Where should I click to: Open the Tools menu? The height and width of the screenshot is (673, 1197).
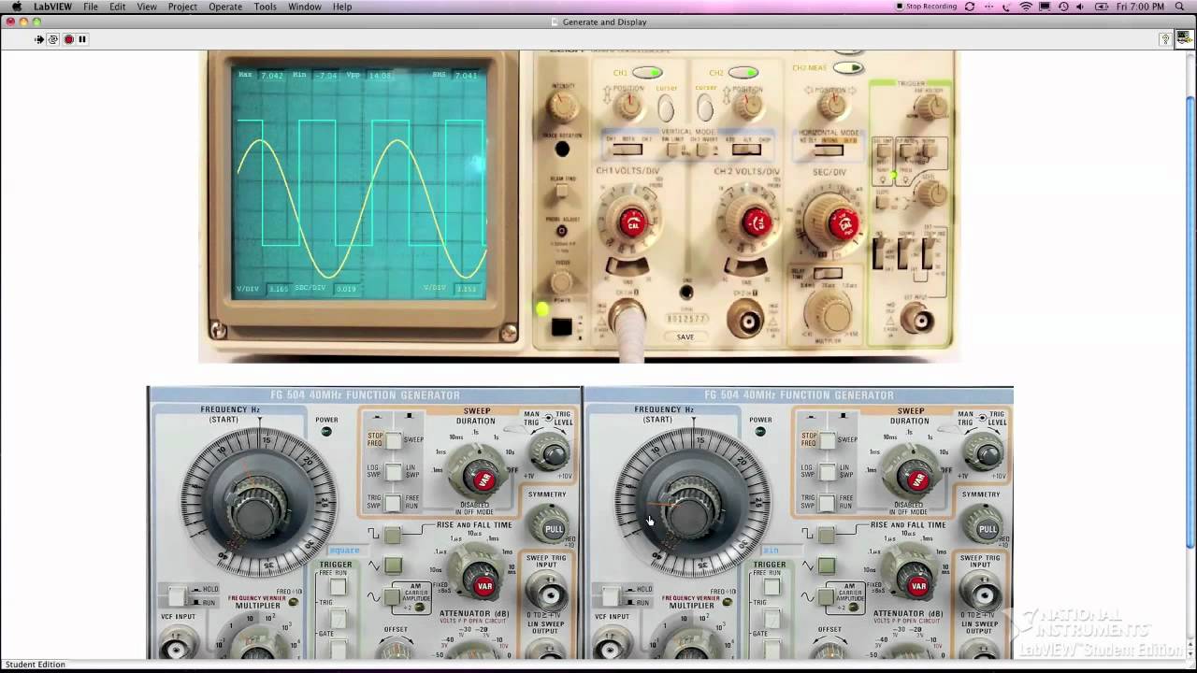pyautogui.click(x=265, y=7)
